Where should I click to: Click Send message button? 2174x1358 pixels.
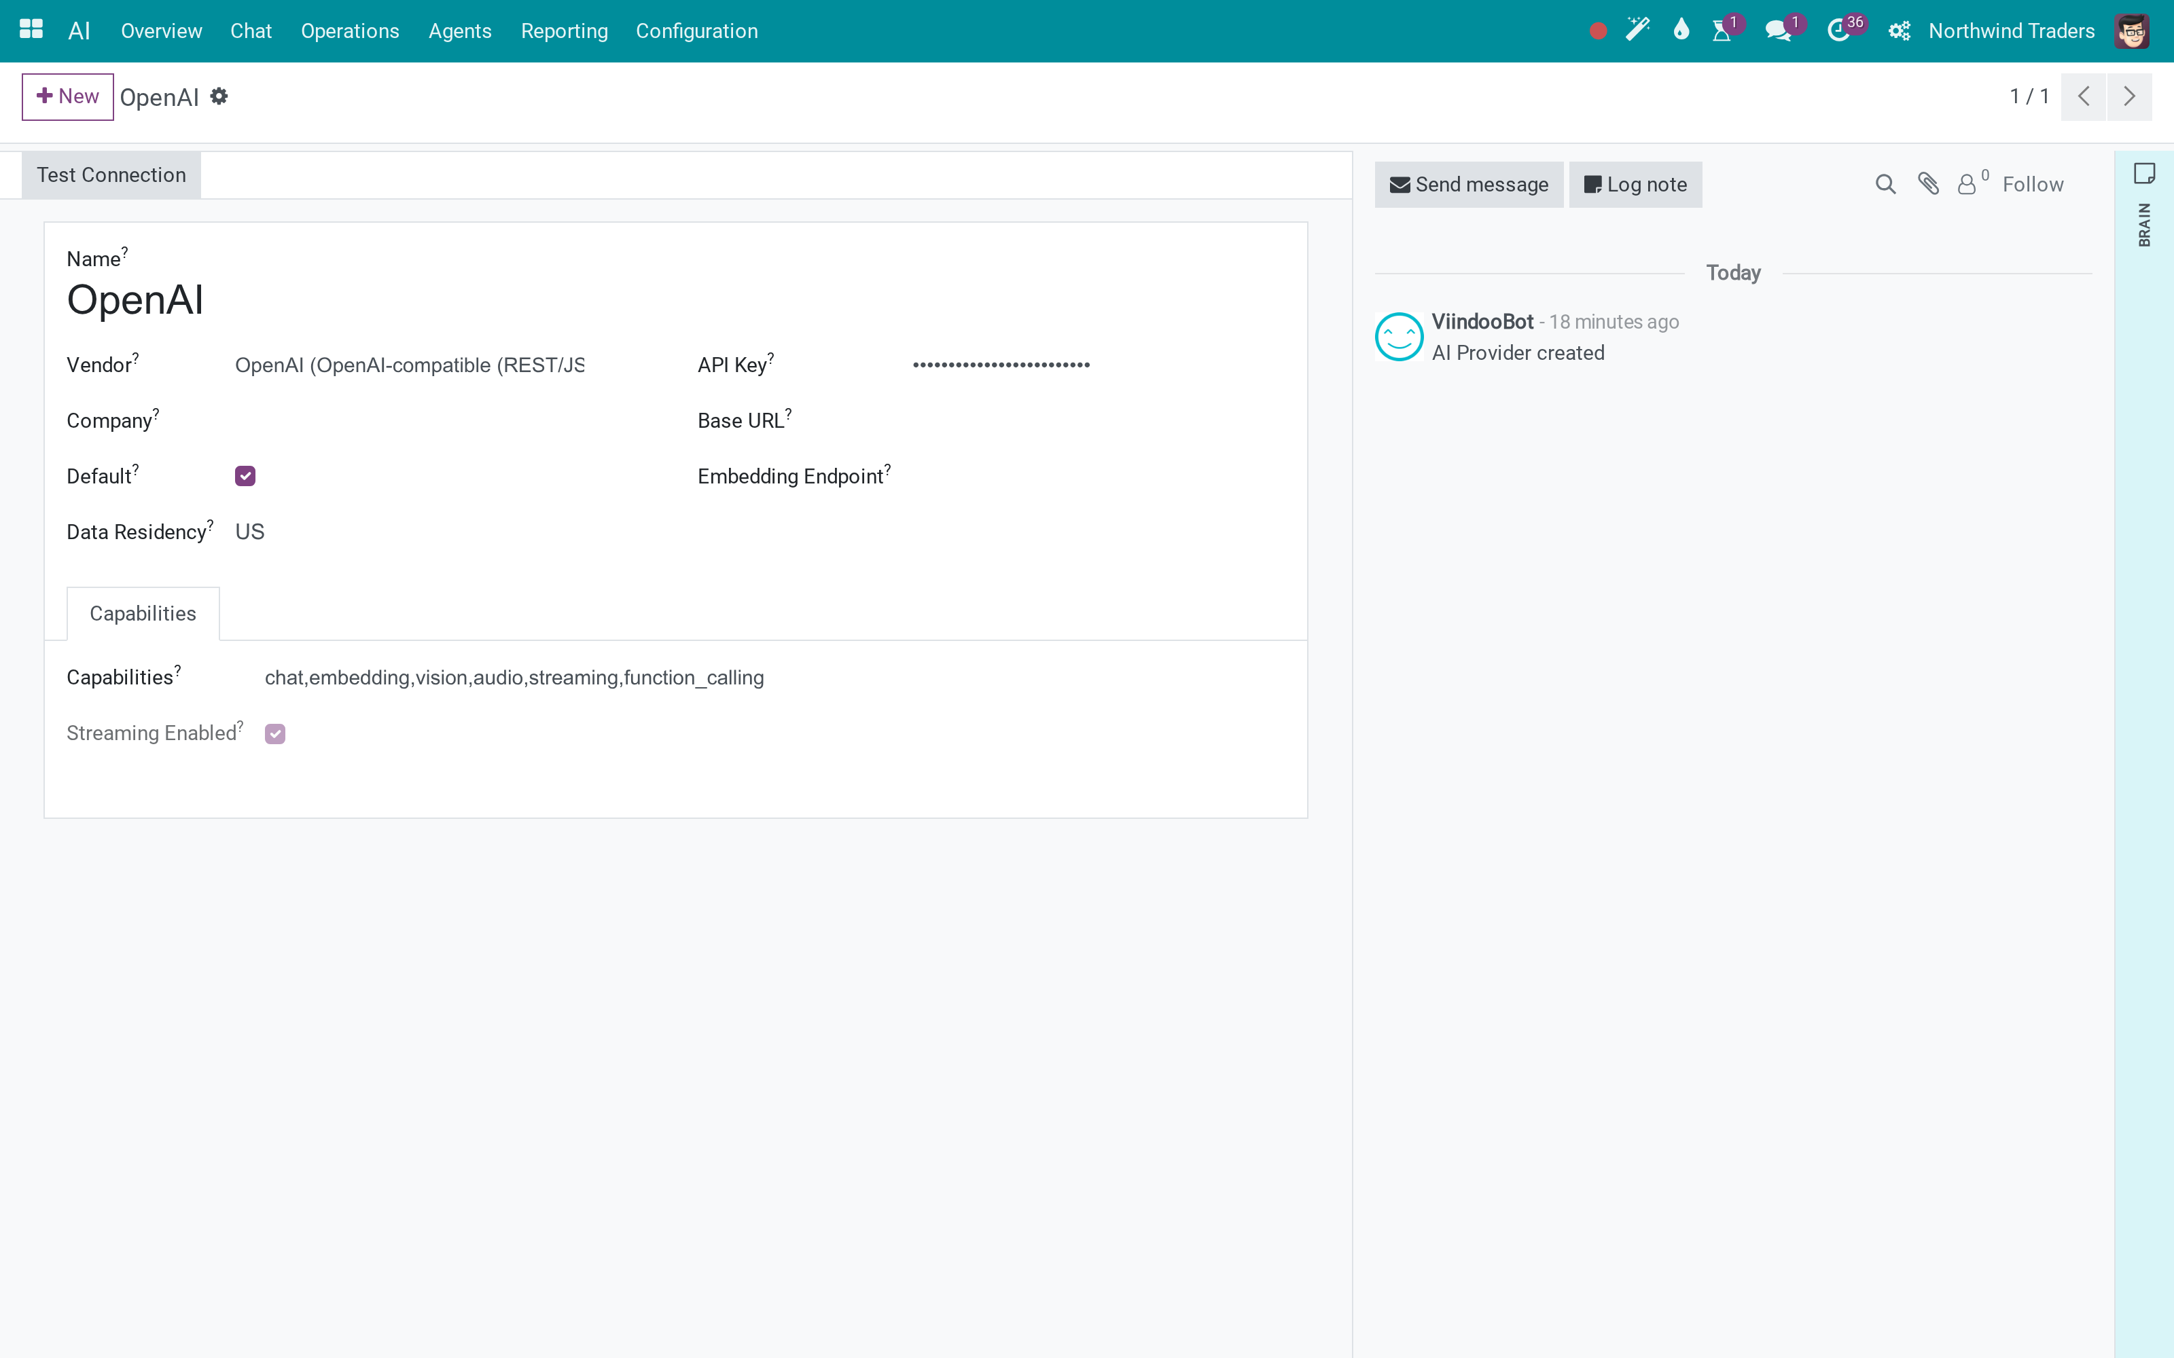coord(1469,184)
